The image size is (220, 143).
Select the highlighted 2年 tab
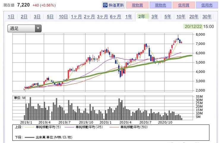142,17
